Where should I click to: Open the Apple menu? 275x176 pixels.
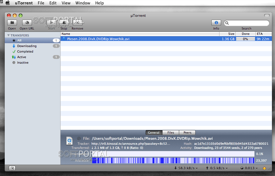[x=7, y=3]
